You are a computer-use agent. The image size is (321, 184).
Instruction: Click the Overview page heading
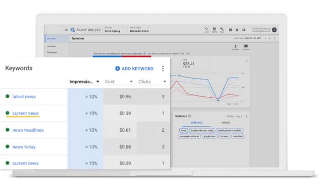pos(78,39)
